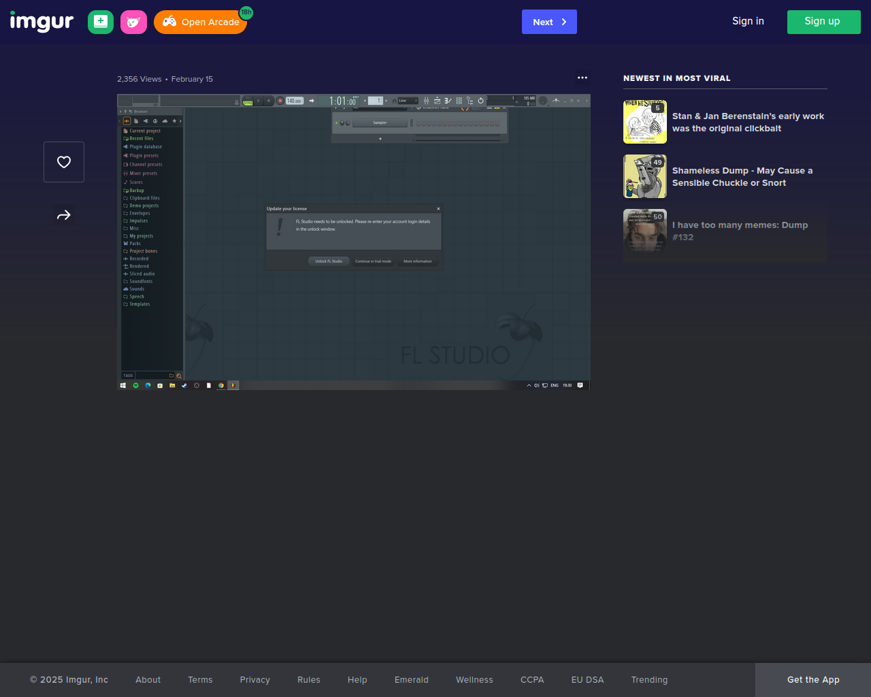The height and width of the screenshot is (697, 871).
Task: Go to the Next post
Action: click(x=549, y=22)
